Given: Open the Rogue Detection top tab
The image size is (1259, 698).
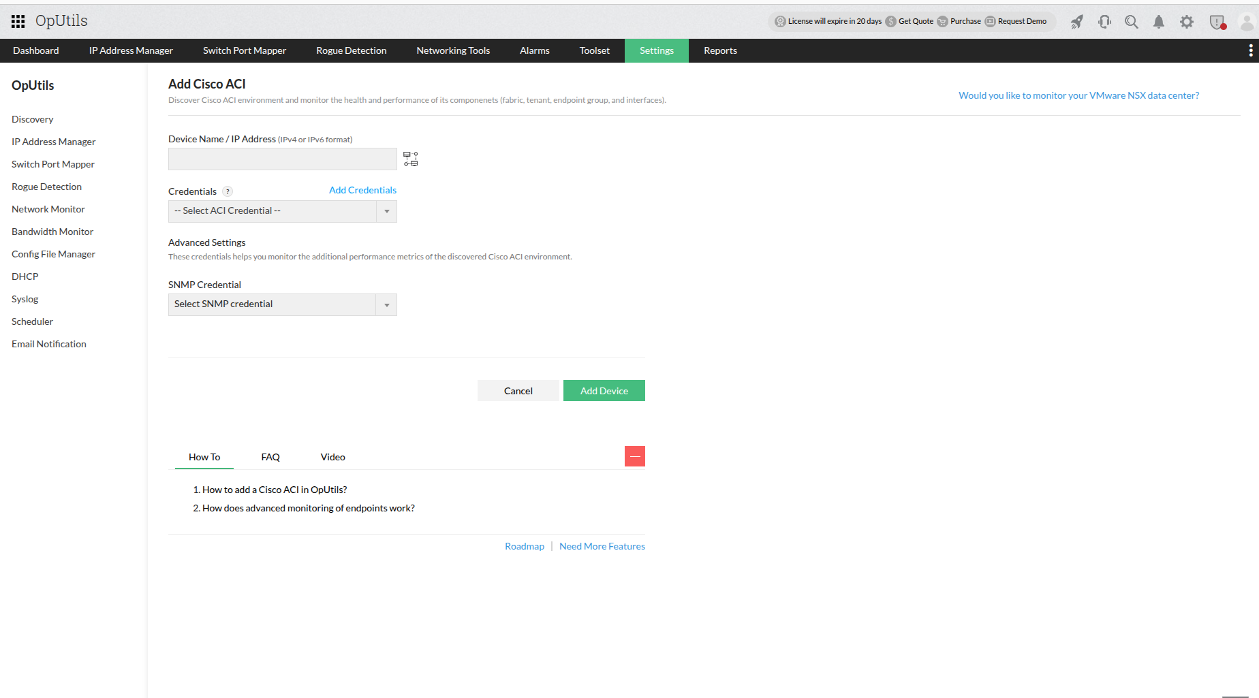Looking at the screenshot, I should point(352,50).
